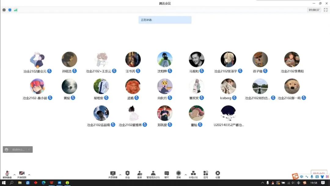Select participant 孙铭浩 avatar
330x186 pixels.
point(69,59)
